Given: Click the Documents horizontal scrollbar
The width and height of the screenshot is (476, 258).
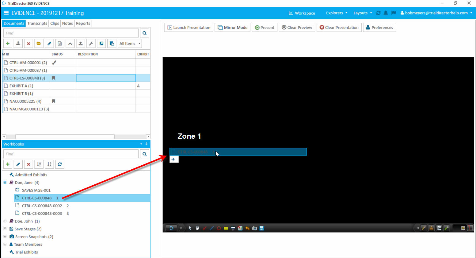Looking at the screenshot, I should [x=65, y=137].
